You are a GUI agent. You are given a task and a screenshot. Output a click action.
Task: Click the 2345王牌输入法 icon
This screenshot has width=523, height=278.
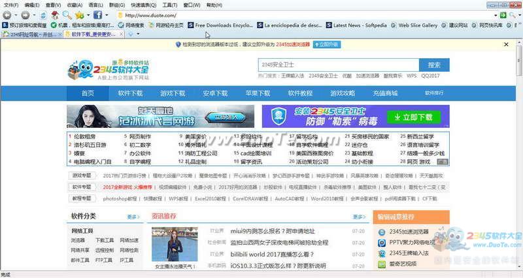(x=382, y=253)
